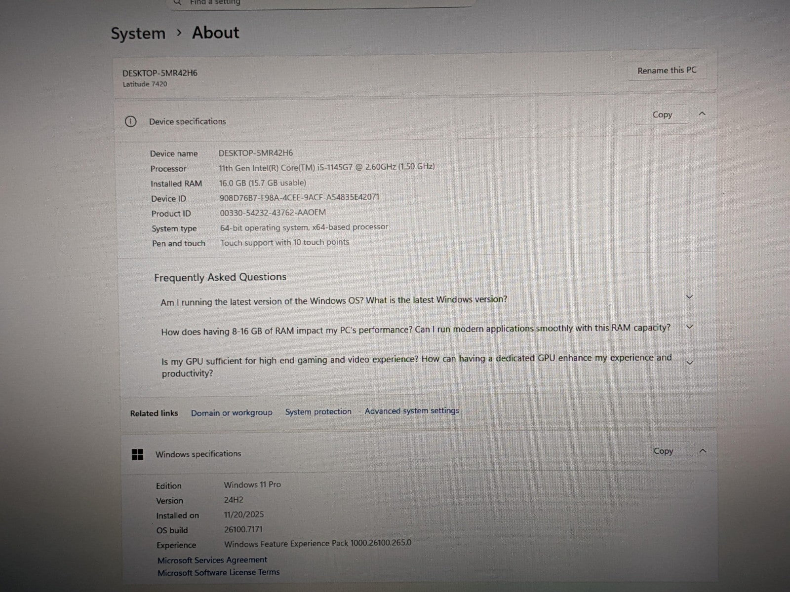Image resolution: width=790 pixels, height=592 pixels.
Task: Click the info icon beside Device specifications
Action: [130, 122]
